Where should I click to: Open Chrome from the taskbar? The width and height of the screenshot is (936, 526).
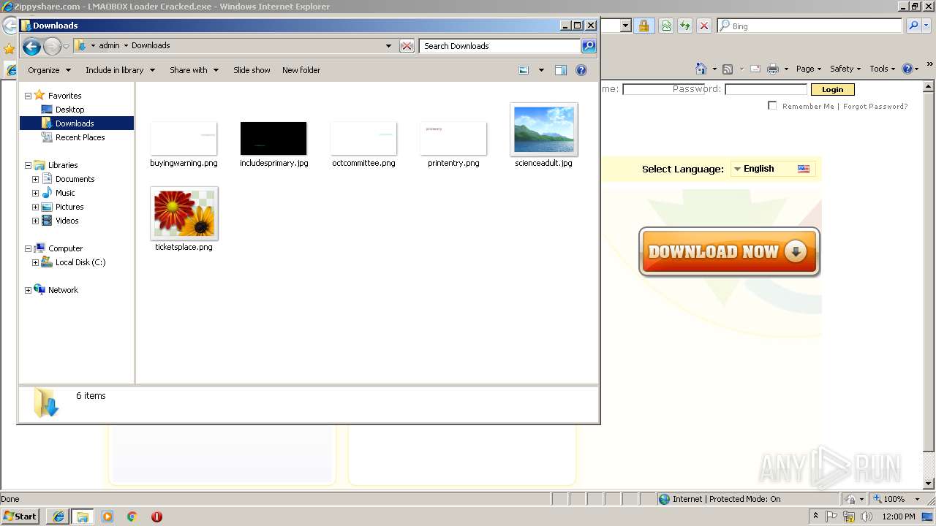tap(132, 517)
